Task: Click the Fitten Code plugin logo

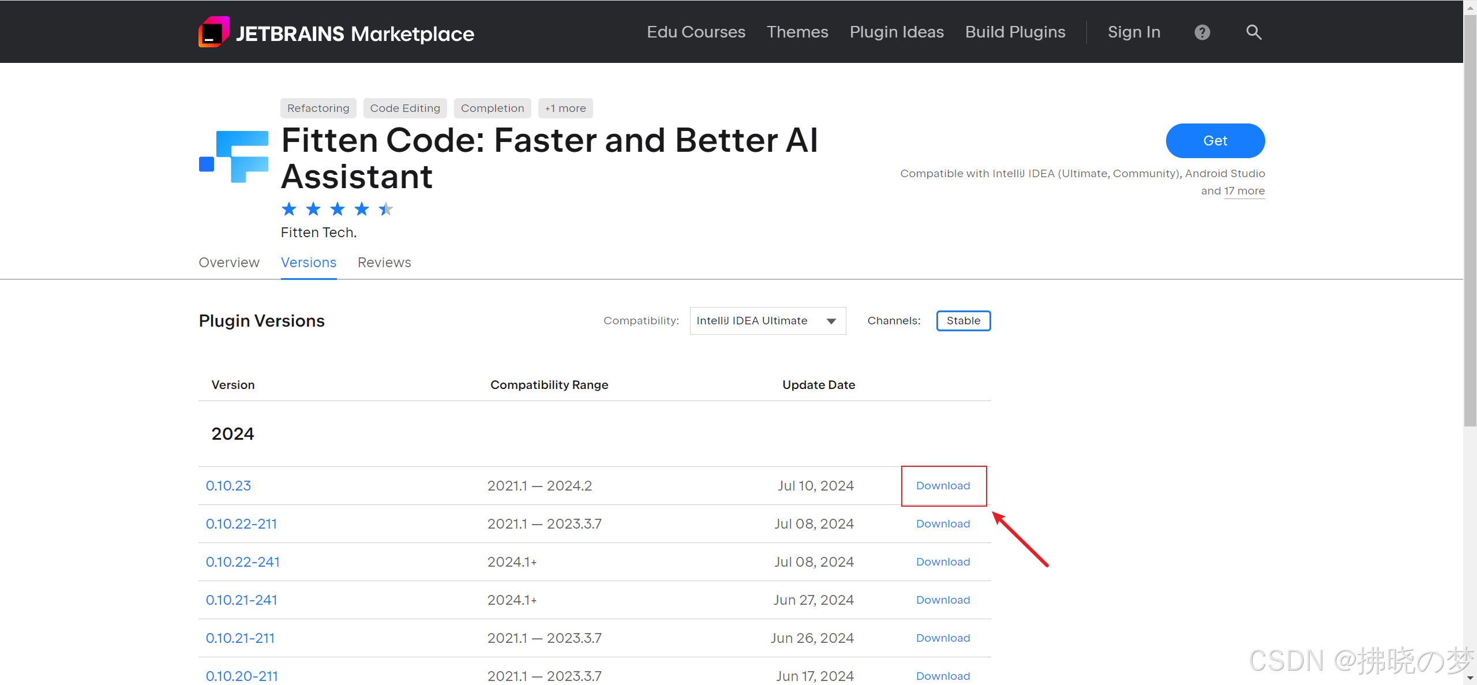Action: (x=234, y=157)
